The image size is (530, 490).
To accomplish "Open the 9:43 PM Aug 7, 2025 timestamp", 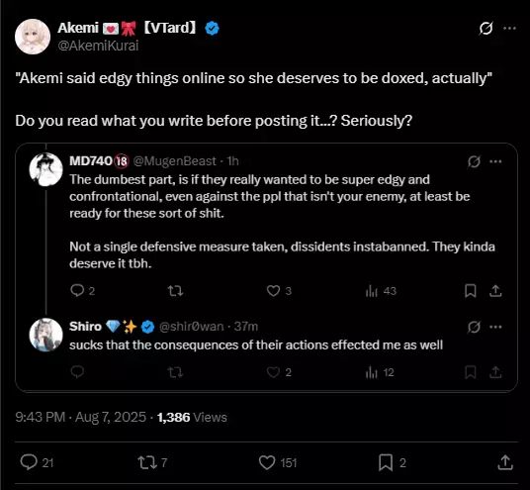I will click(80, 417).
